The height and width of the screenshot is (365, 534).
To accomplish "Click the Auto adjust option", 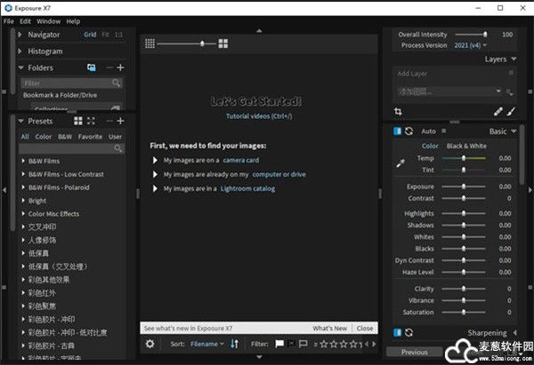I will [x=428, y=131].
